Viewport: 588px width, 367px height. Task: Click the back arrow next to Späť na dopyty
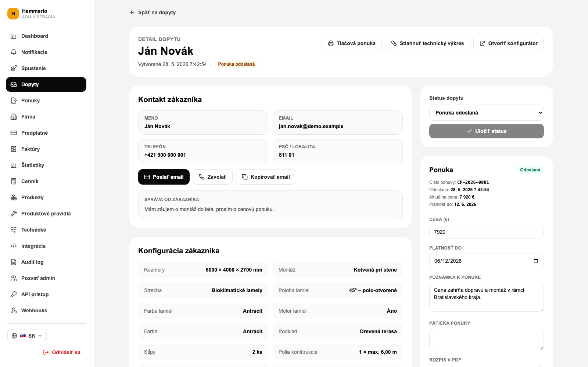[x=132, y=12]
